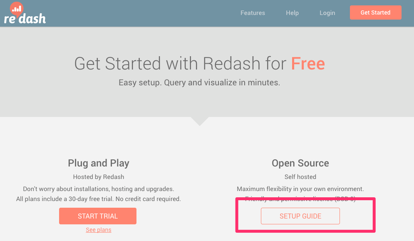414x241 pixels.
Task: Go to the Login page
Action: [x=327, y=12]
